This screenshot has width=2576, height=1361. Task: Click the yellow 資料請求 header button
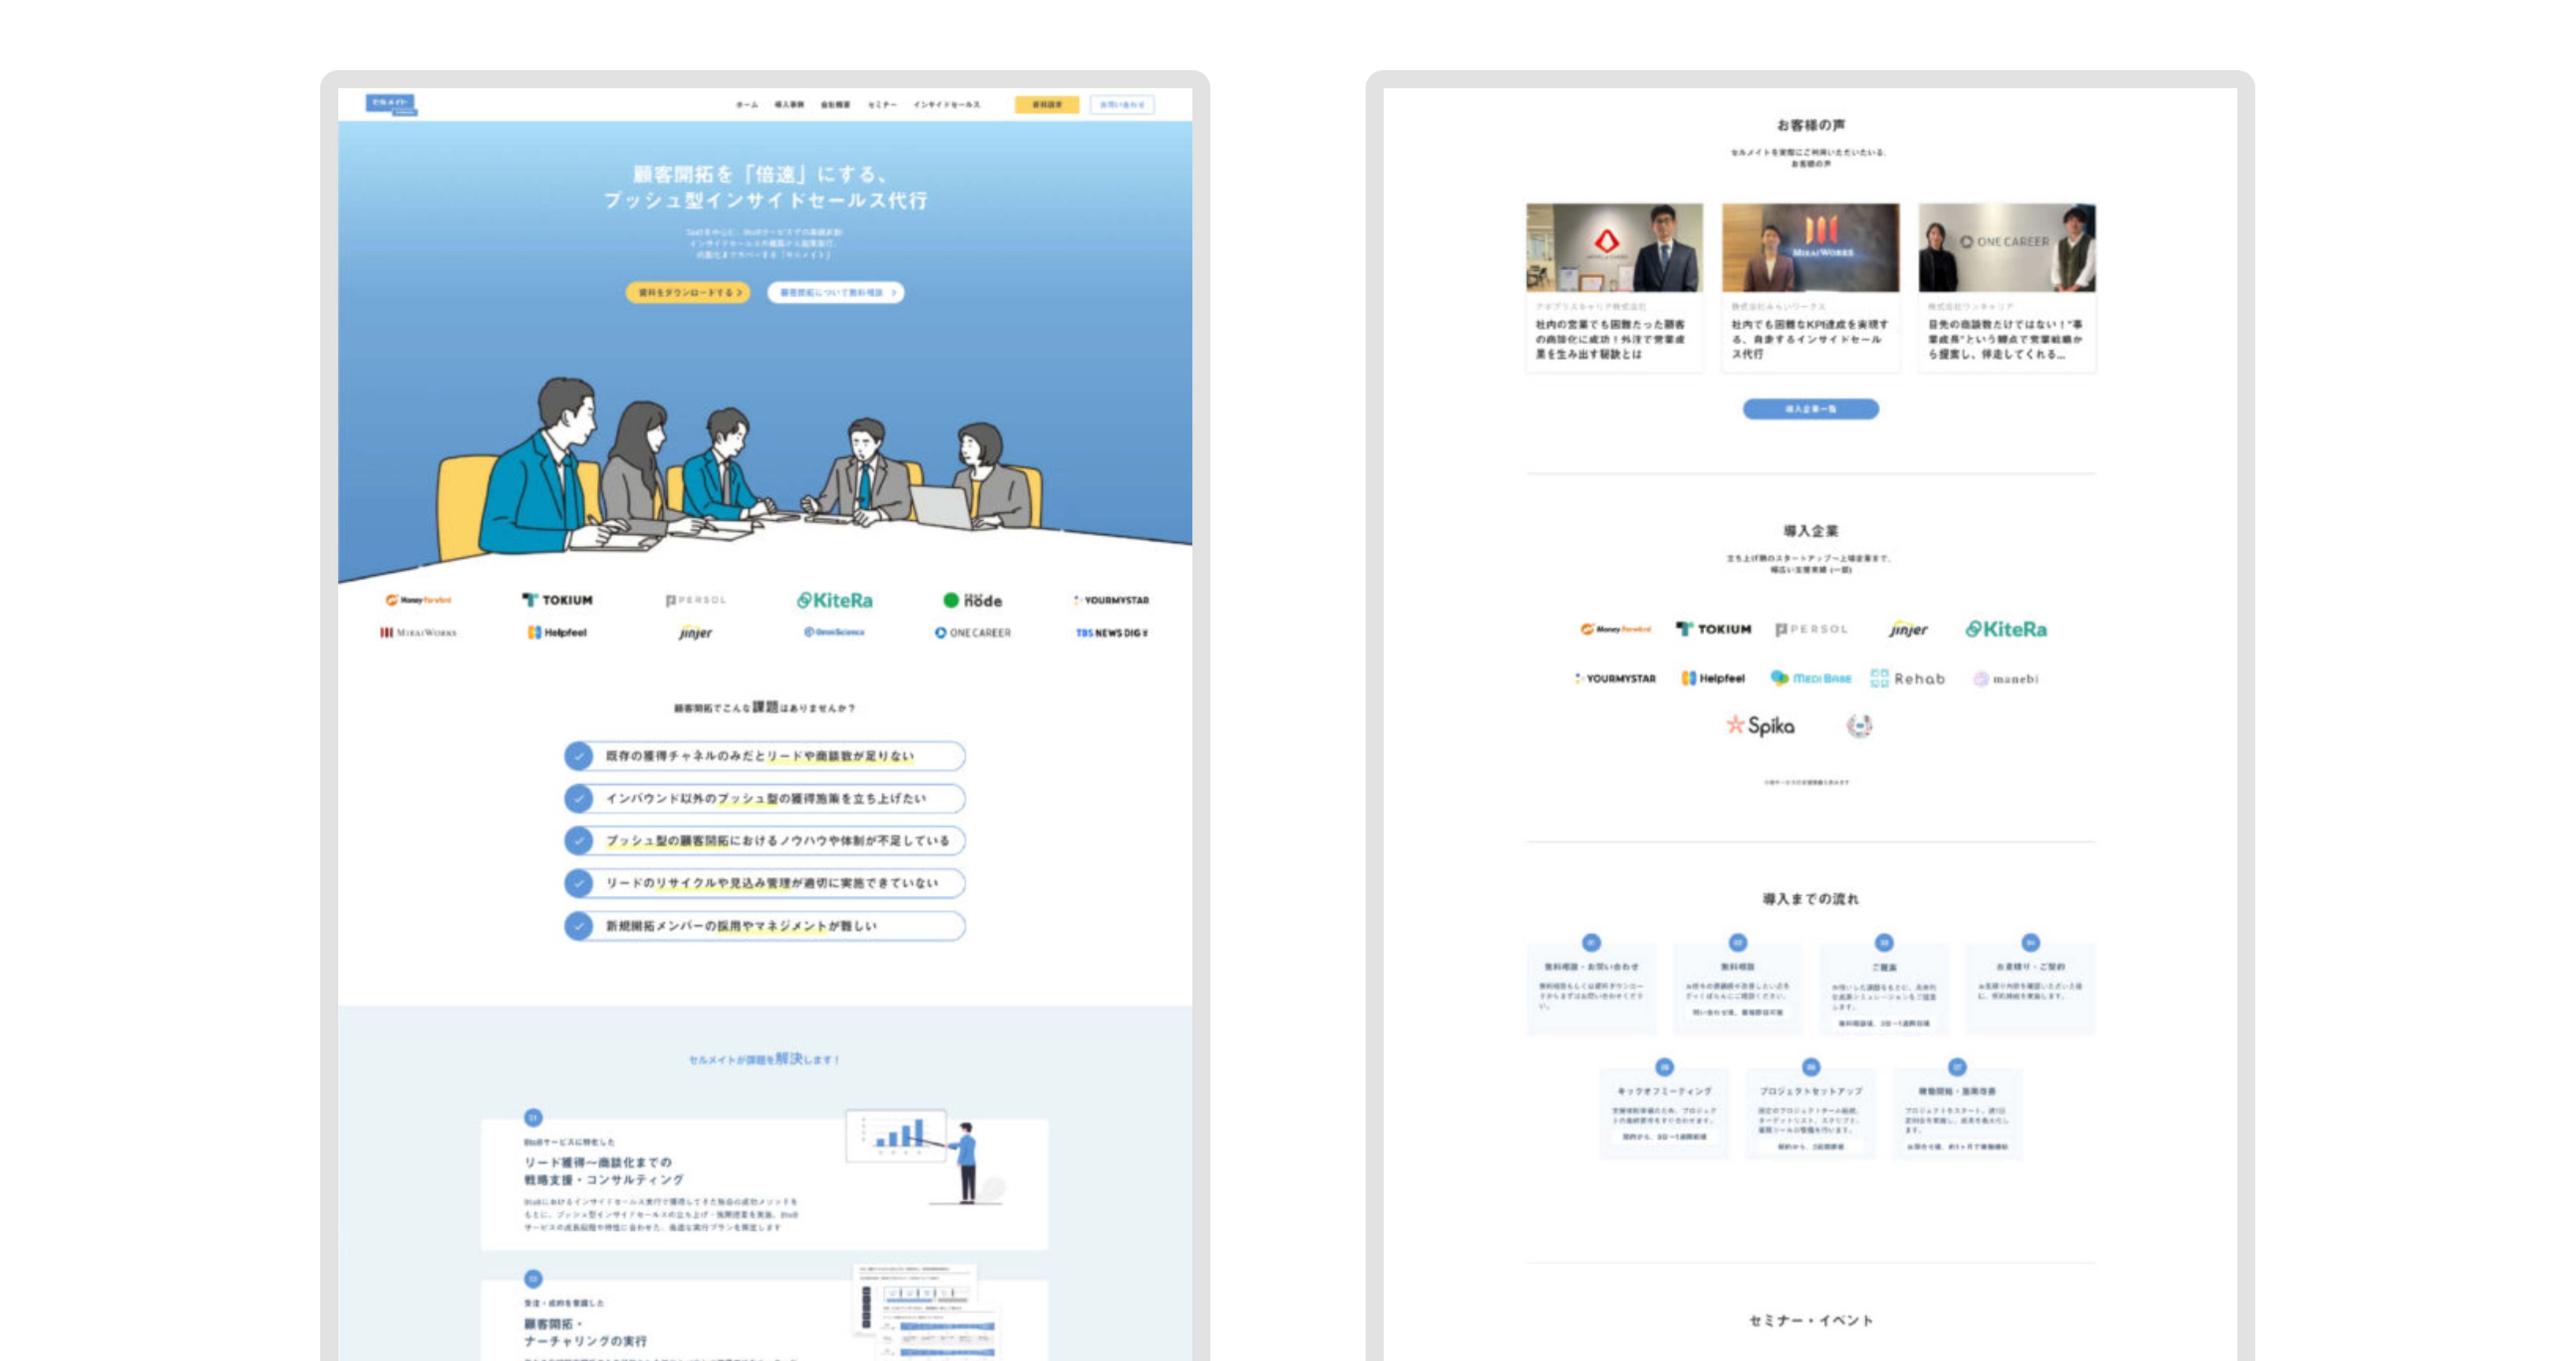click(1046, 105)
